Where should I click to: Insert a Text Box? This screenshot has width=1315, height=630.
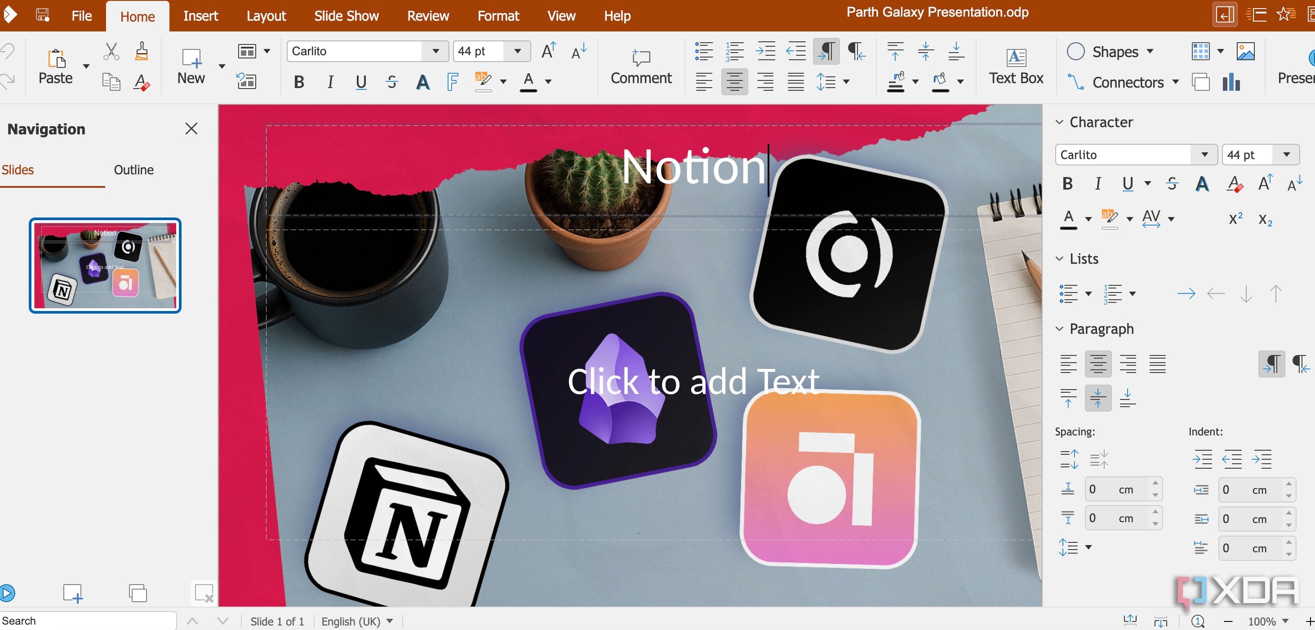[x=1016, y=67]
